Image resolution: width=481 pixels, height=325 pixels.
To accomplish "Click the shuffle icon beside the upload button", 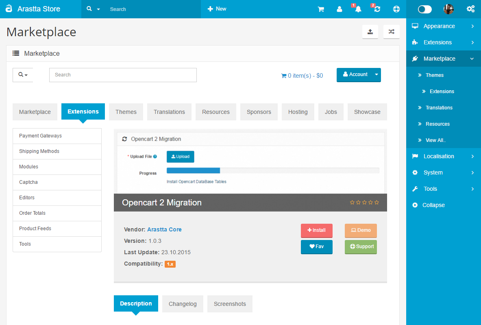I will 391,31.
